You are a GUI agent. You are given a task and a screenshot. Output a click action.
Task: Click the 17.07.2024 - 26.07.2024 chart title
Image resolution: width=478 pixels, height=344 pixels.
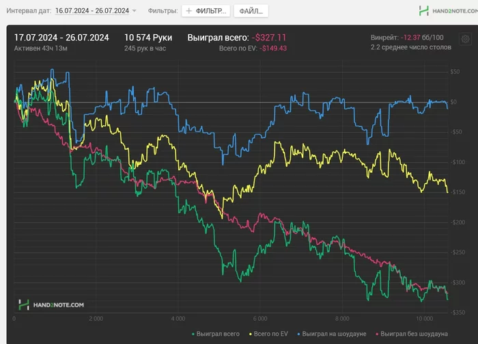[x=62, y=38]
